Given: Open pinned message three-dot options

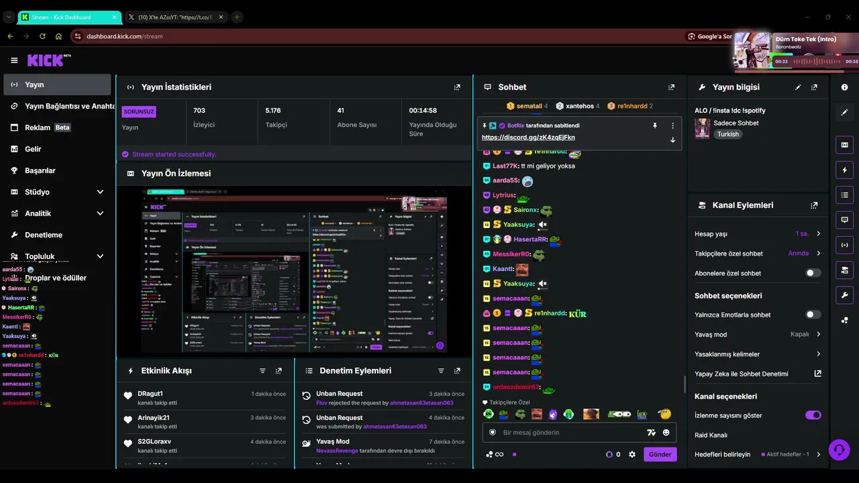Looking at the screenshot, I should (x=672, y=125).
